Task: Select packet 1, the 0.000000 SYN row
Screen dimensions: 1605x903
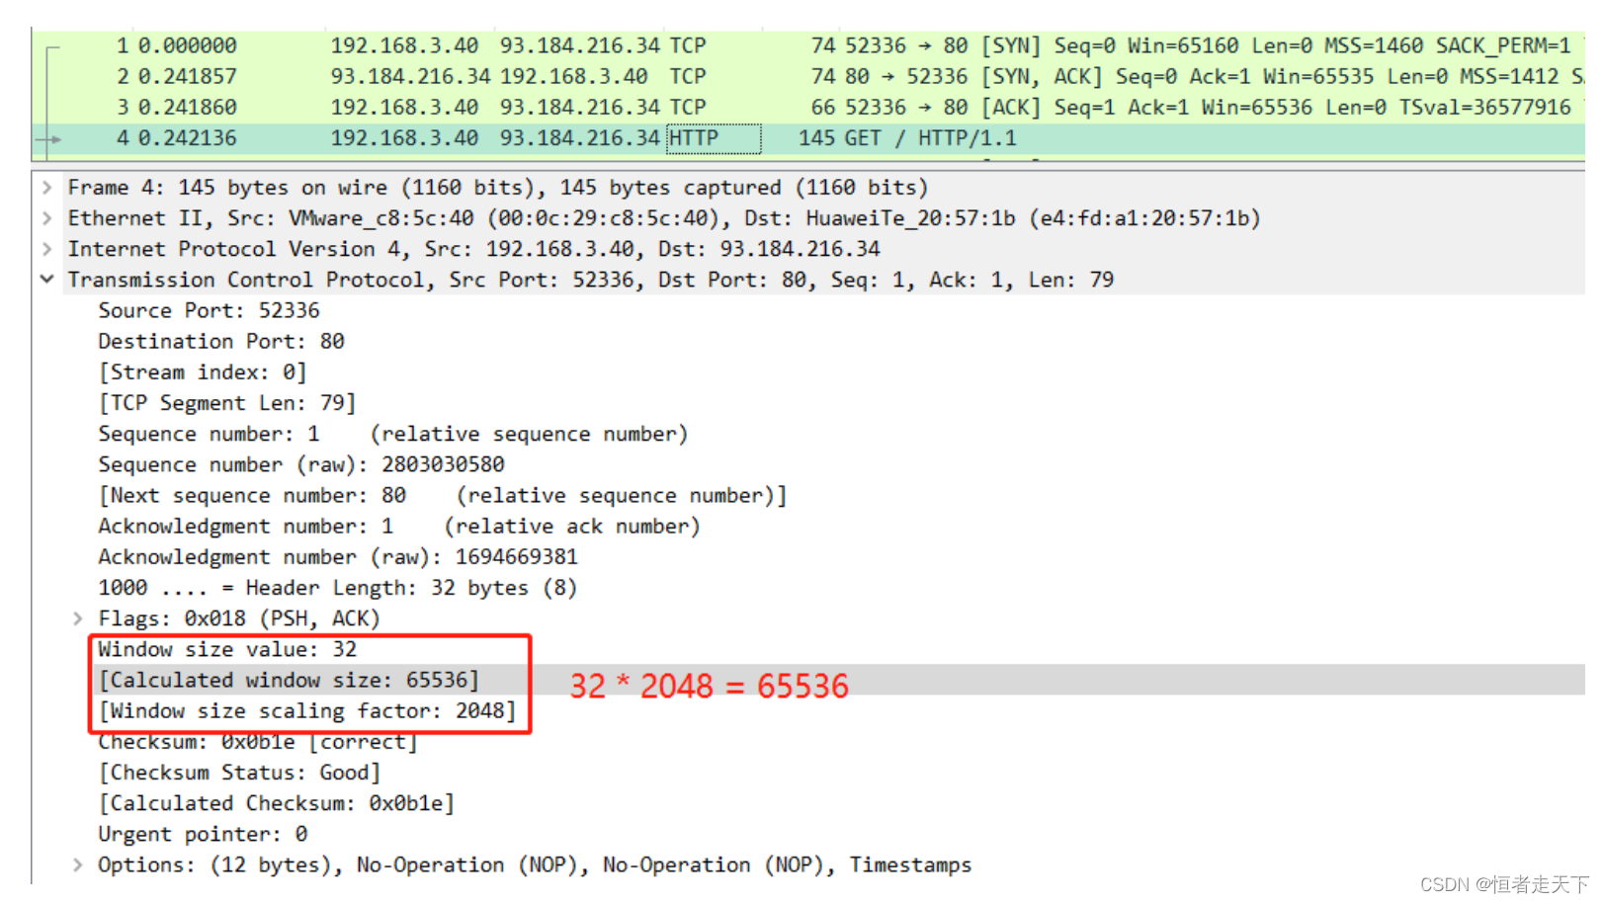Action: coord(808,45)
